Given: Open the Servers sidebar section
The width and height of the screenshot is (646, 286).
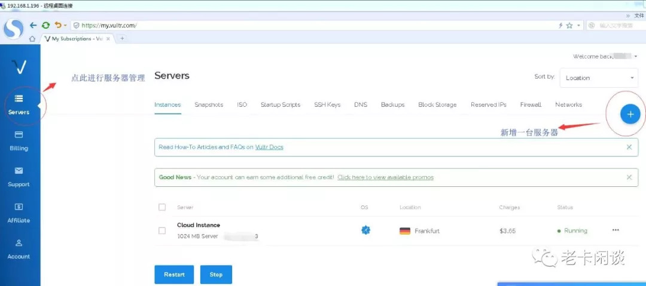Looking at the screenshot, I should point(19,105).
